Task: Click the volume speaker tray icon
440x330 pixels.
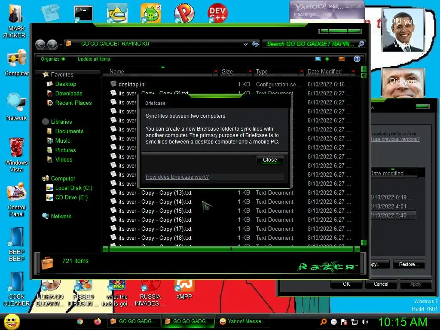Action: coord(365,322)
